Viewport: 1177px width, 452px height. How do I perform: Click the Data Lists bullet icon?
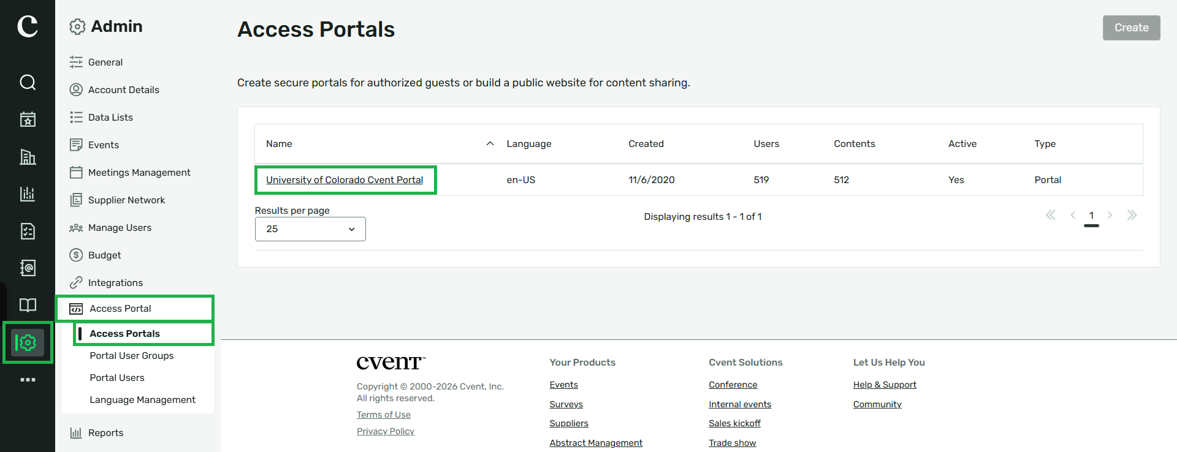[x=76, y=117]
